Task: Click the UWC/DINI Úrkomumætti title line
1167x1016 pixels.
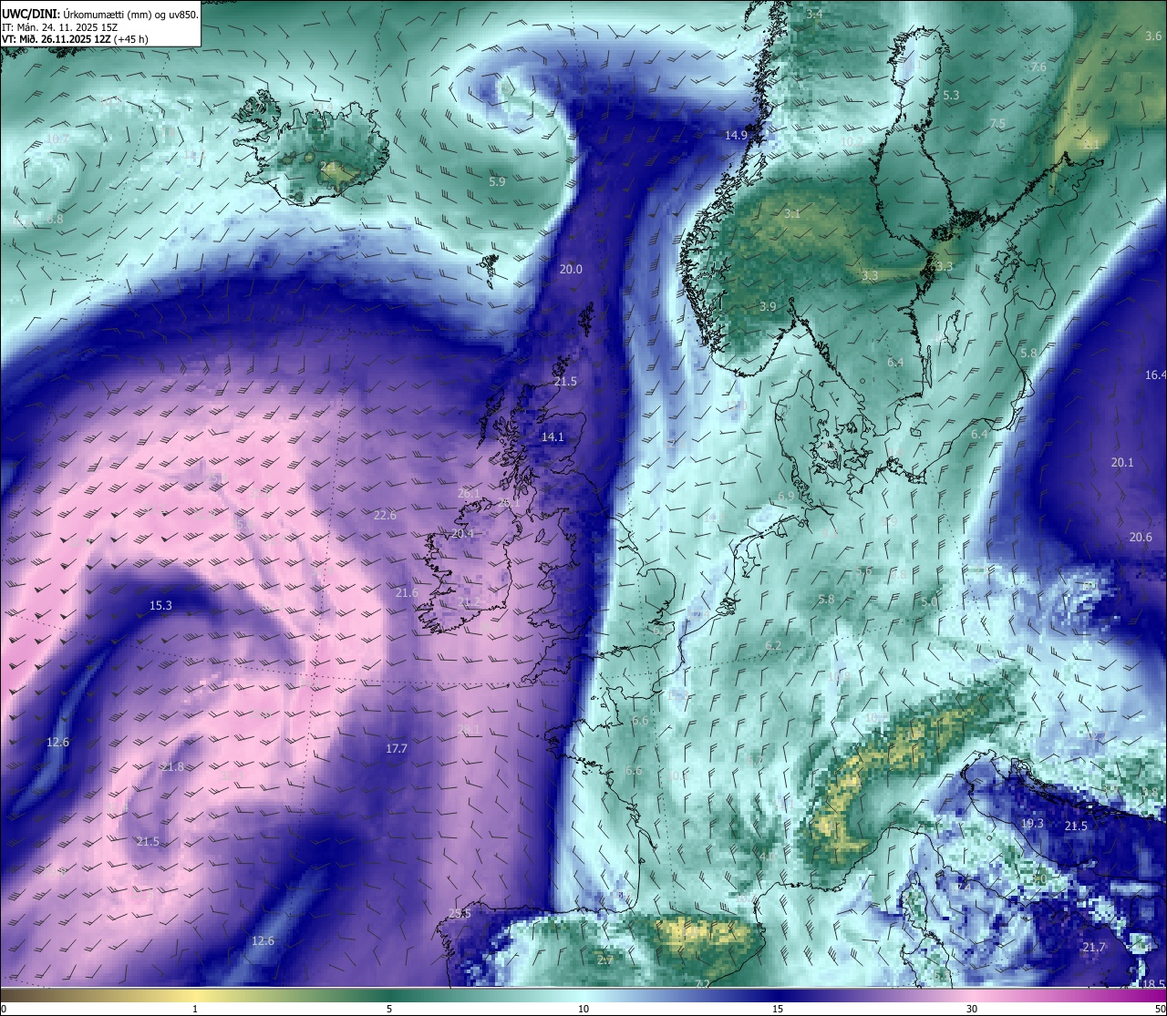Action: [100, 14]
